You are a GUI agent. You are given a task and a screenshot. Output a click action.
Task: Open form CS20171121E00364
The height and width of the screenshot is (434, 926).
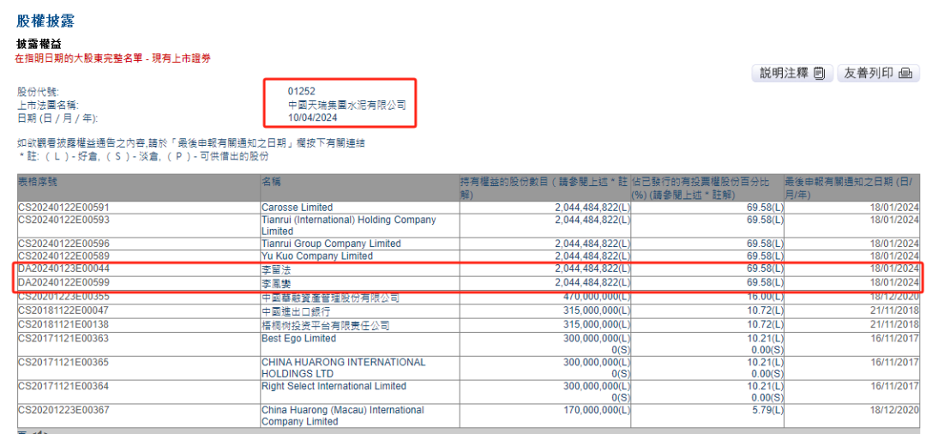coord(63,386)
